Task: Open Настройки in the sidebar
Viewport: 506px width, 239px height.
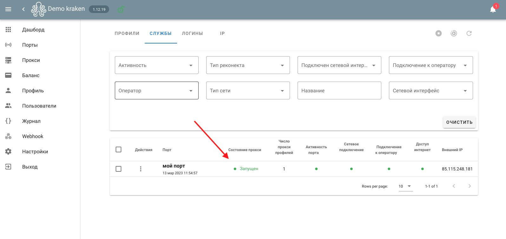Action: click(35, 151)
